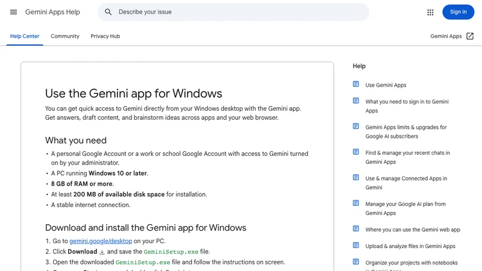Click the What you need heading

pyautogui.click(x=76, y=140)
